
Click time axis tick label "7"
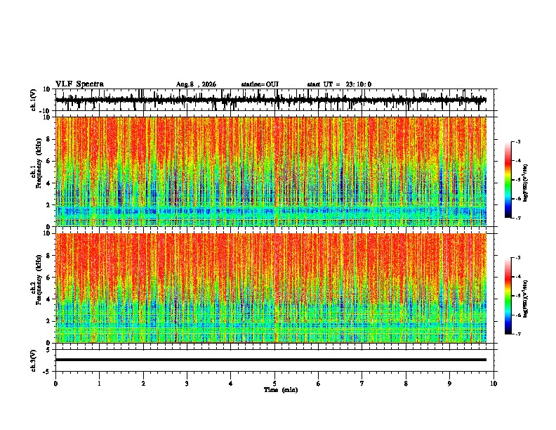pyautogui.click(x=362, y=383)
